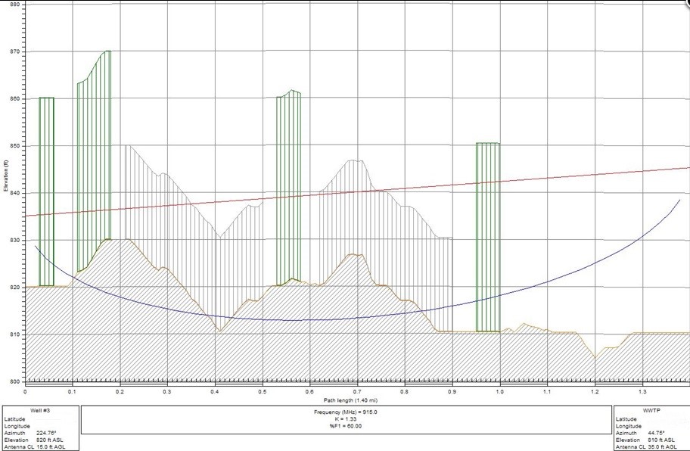
Task: Select the 820 elevation axis label
Action: tap(14, 288)
